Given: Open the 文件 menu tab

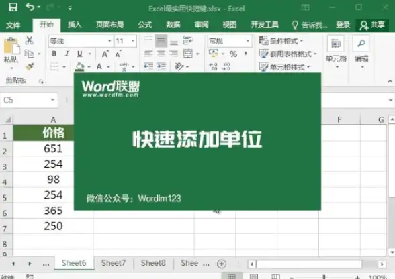Looking at the screenshot, I should tap(13, 25).
